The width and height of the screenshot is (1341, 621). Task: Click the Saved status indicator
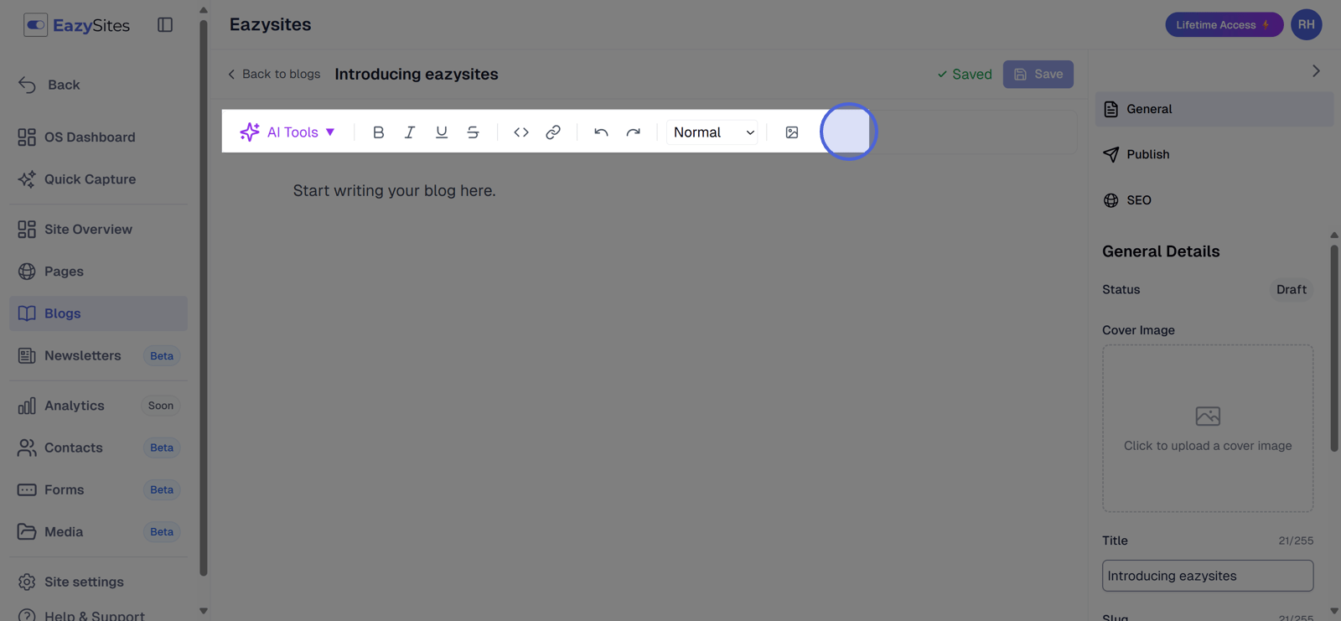(965, 74)
